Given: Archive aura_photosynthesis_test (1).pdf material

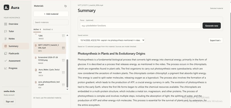Looking at the screenshot, I should tap(63, 85).
